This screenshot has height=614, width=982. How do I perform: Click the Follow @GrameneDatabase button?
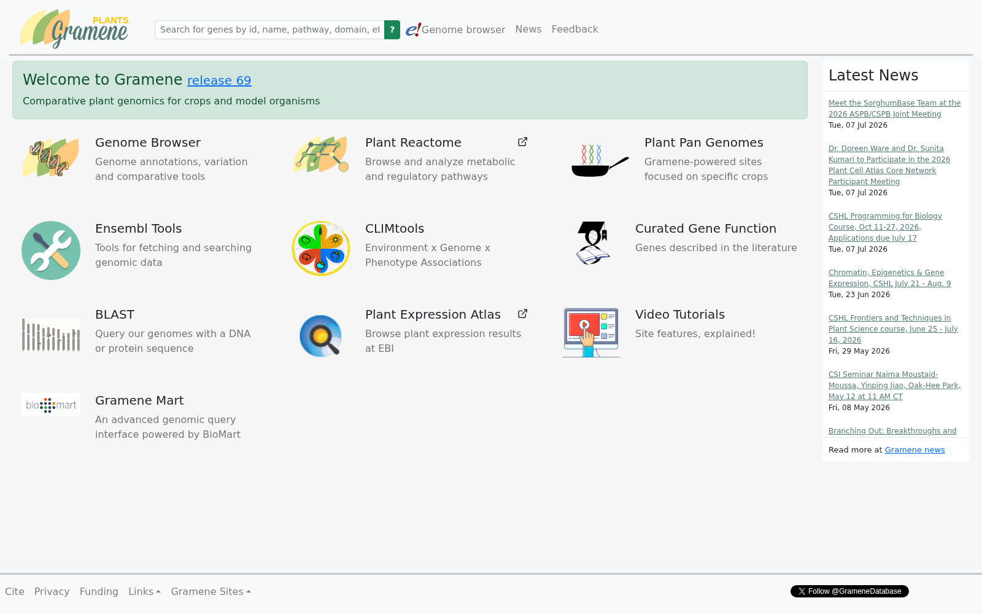(849, 591)
